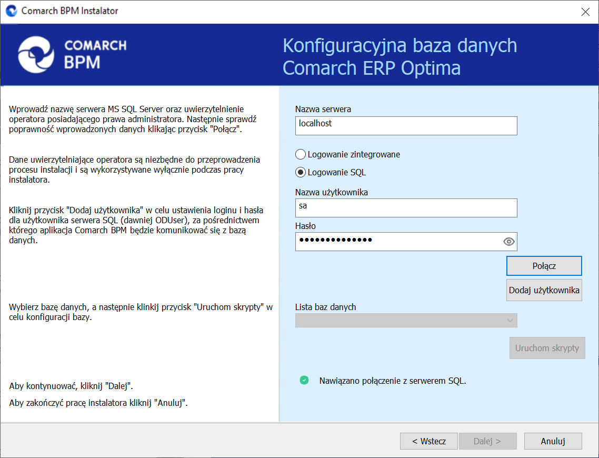Go back with the Wstecz button
Screen dimensions: 599x458
(428, 441)
